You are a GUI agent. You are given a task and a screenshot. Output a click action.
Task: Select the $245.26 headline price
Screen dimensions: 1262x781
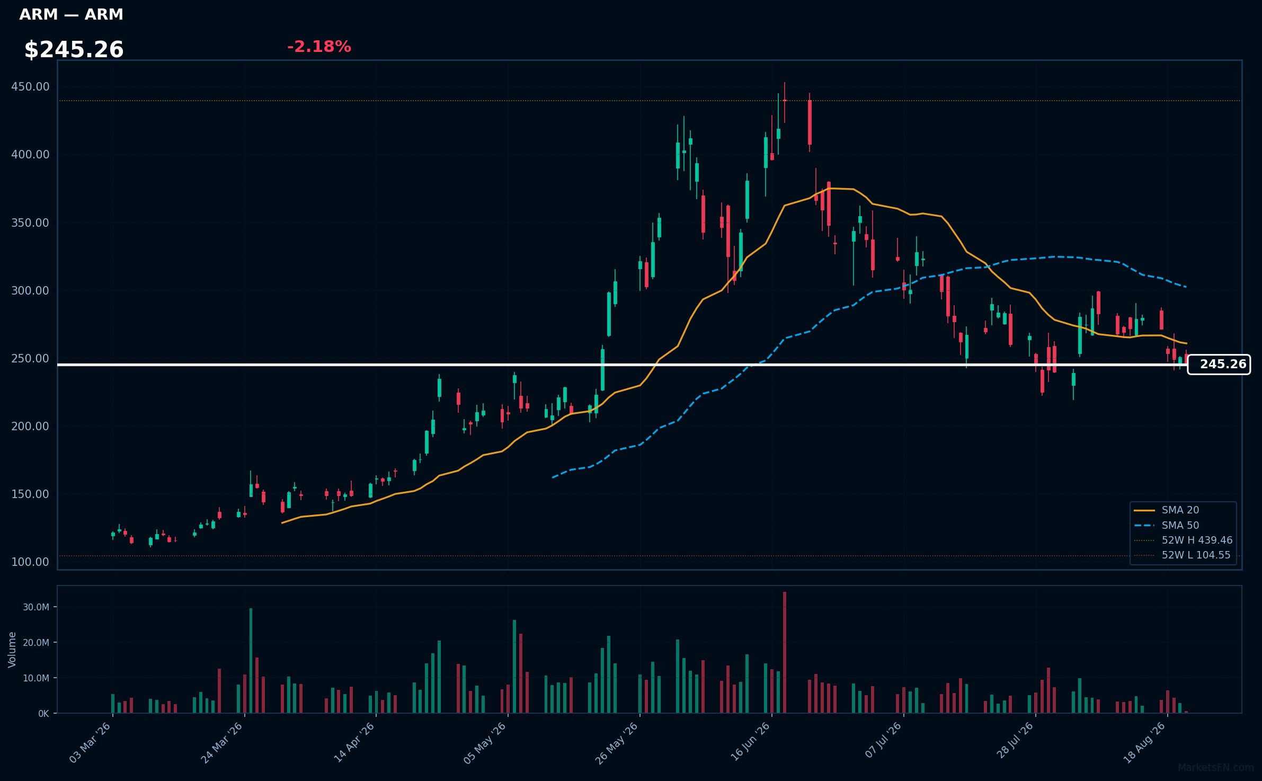[x=74, y=50]
